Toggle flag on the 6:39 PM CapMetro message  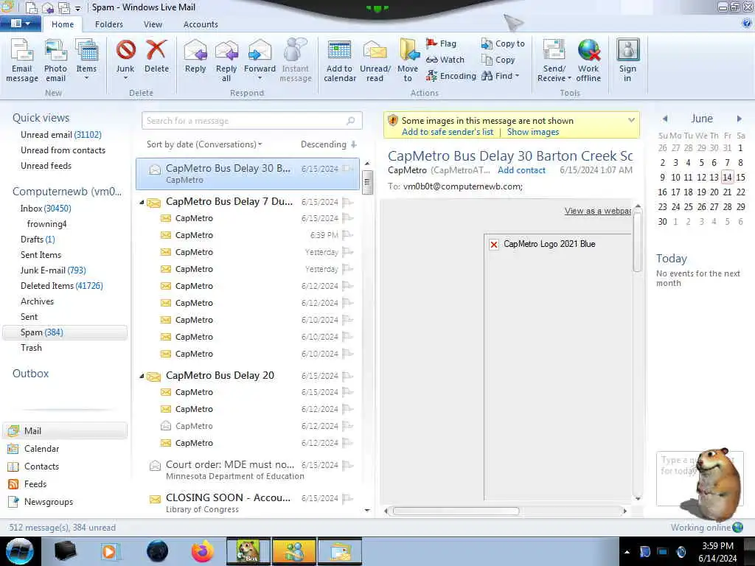[348, 235]
